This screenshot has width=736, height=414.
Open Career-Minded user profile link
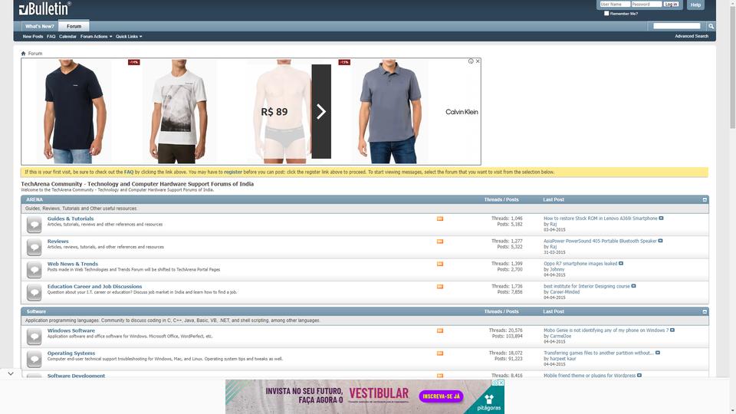click(x=565, y=292)
